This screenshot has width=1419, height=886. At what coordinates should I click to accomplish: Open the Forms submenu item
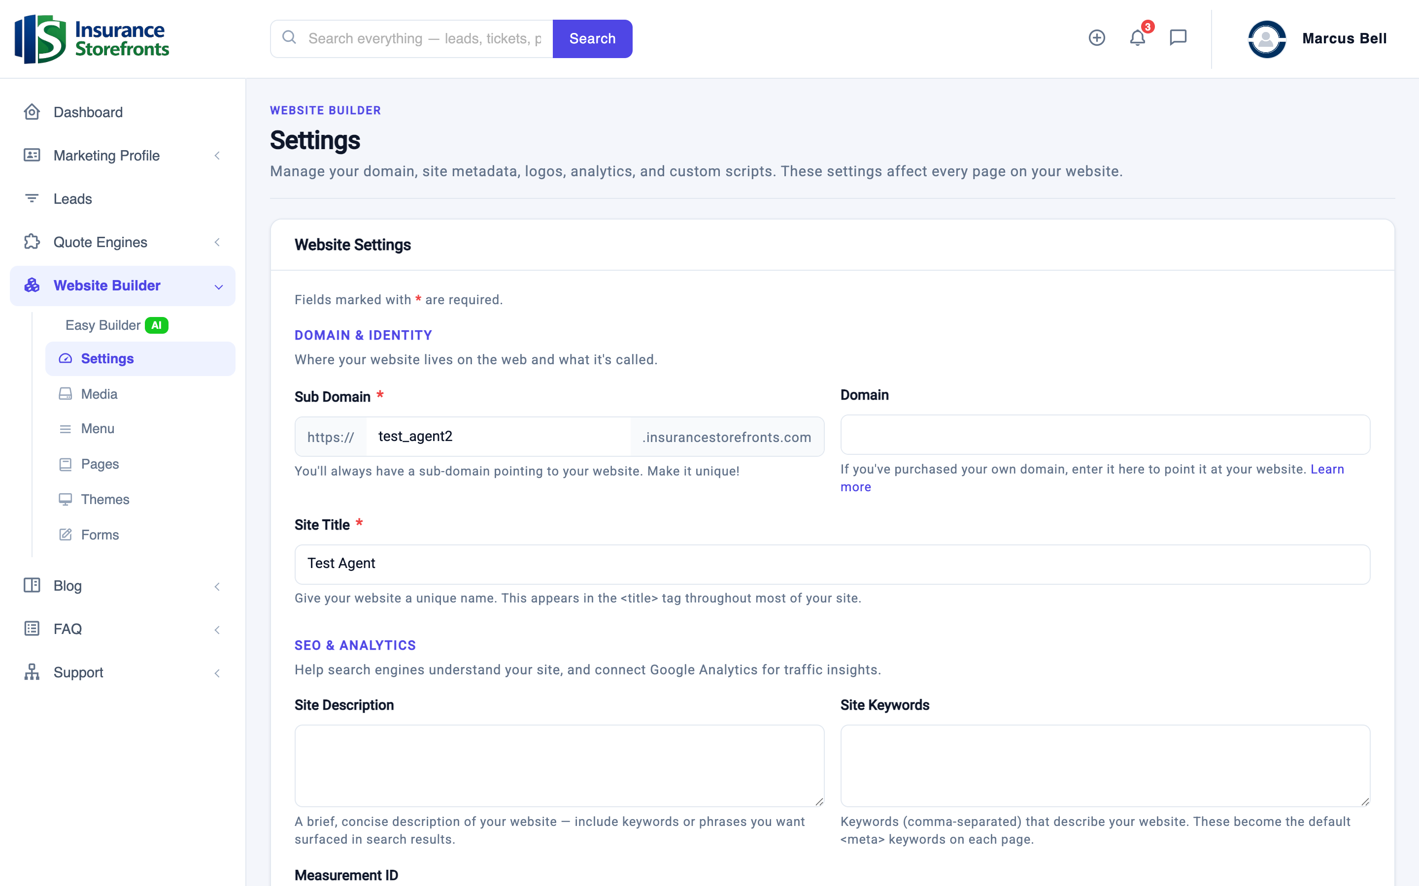point(140,535)
